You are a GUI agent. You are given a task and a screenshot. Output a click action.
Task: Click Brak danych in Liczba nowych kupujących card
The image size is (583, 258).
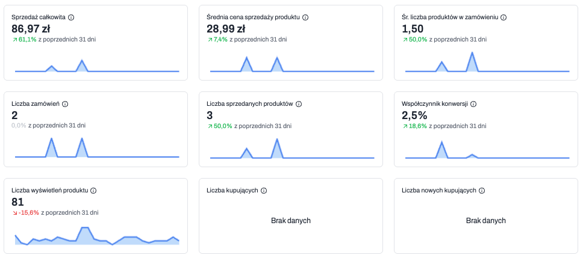pos(485,221)
